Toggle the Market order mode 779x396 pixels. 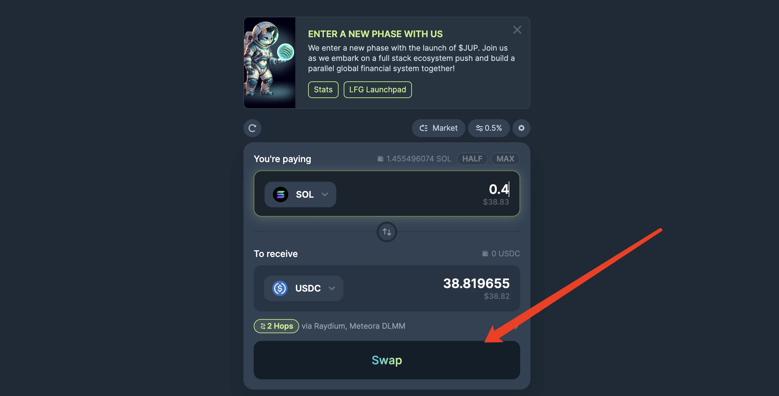pos(438,128)
